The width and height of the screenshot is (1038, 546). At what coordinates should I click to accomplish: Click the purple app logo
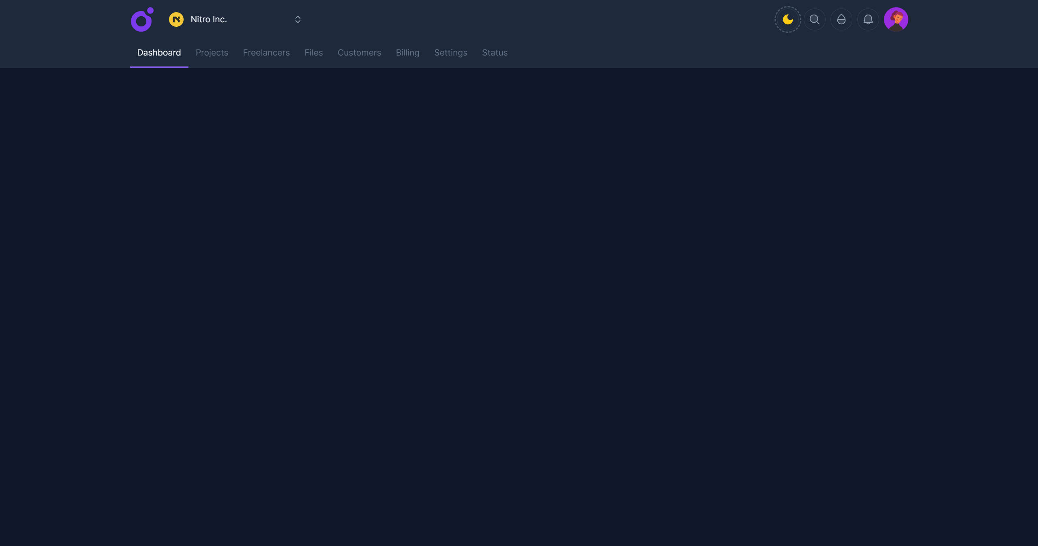tap(141, 19)
